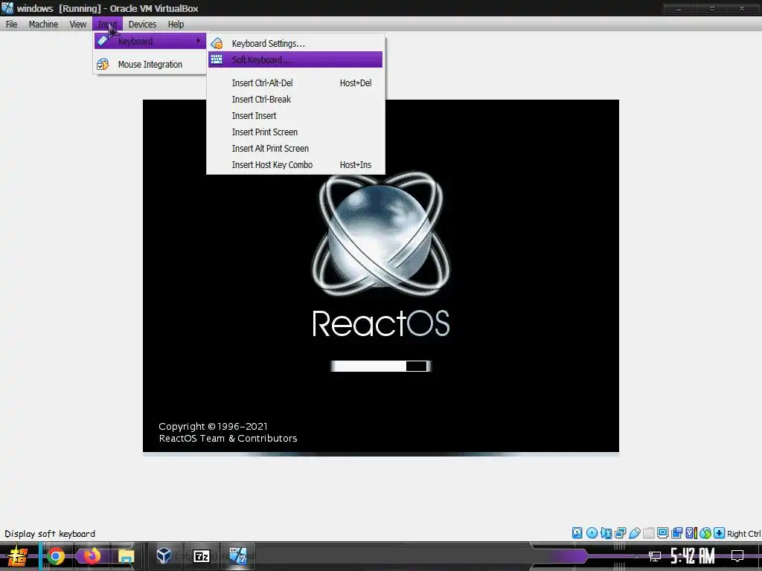The height and width of the screenshot is (571, 762).
Task: Choose Insert Print Screen
Action: click(x=295, y=132)
